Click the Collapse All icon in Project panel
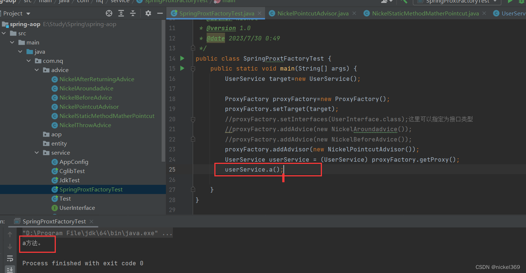The image size is (526, 273). [x=133, y=13]
